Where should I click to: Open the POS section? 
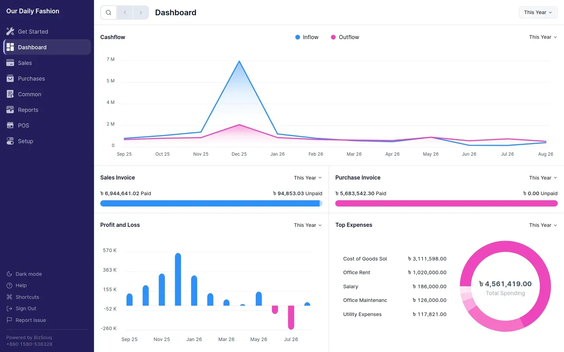(47, 125)
